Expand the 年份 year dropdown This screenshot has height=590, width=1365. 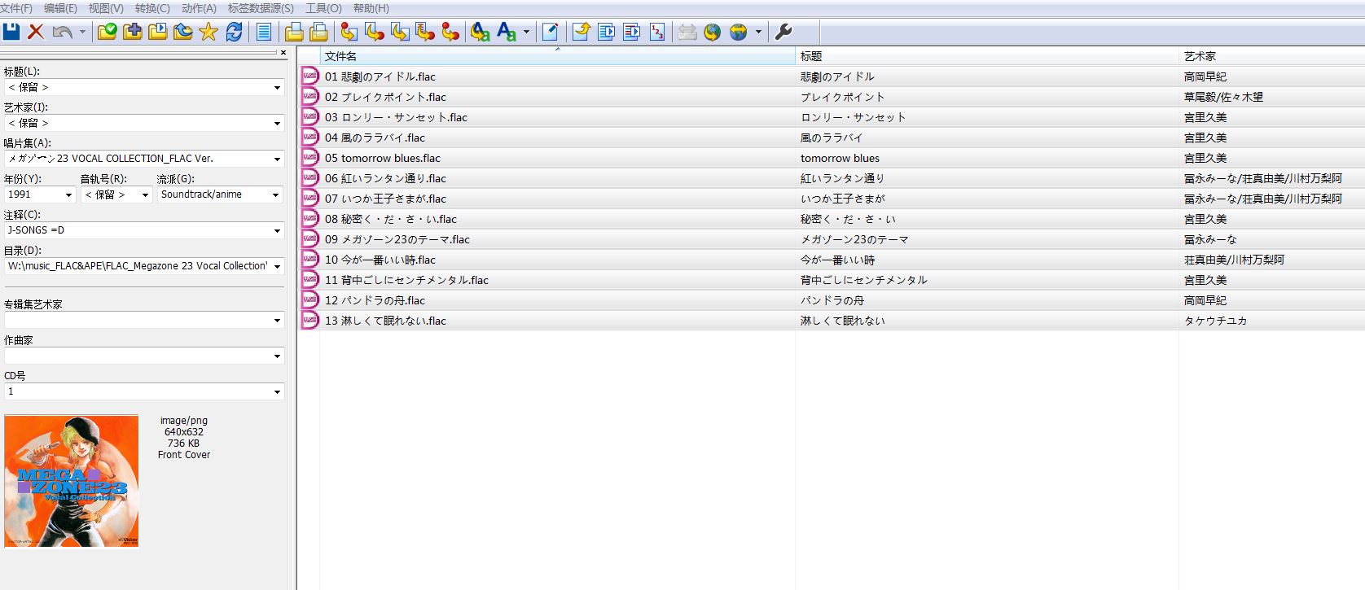tap(68, 195)
